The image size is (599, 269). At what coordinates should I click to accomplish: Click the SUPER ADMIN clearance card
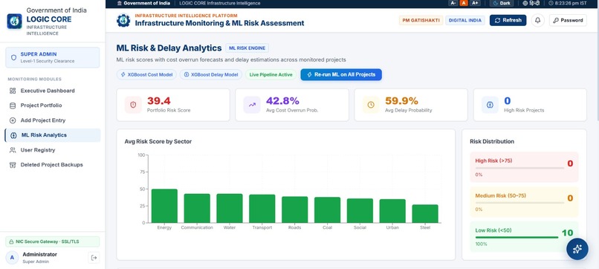point(52,57)
